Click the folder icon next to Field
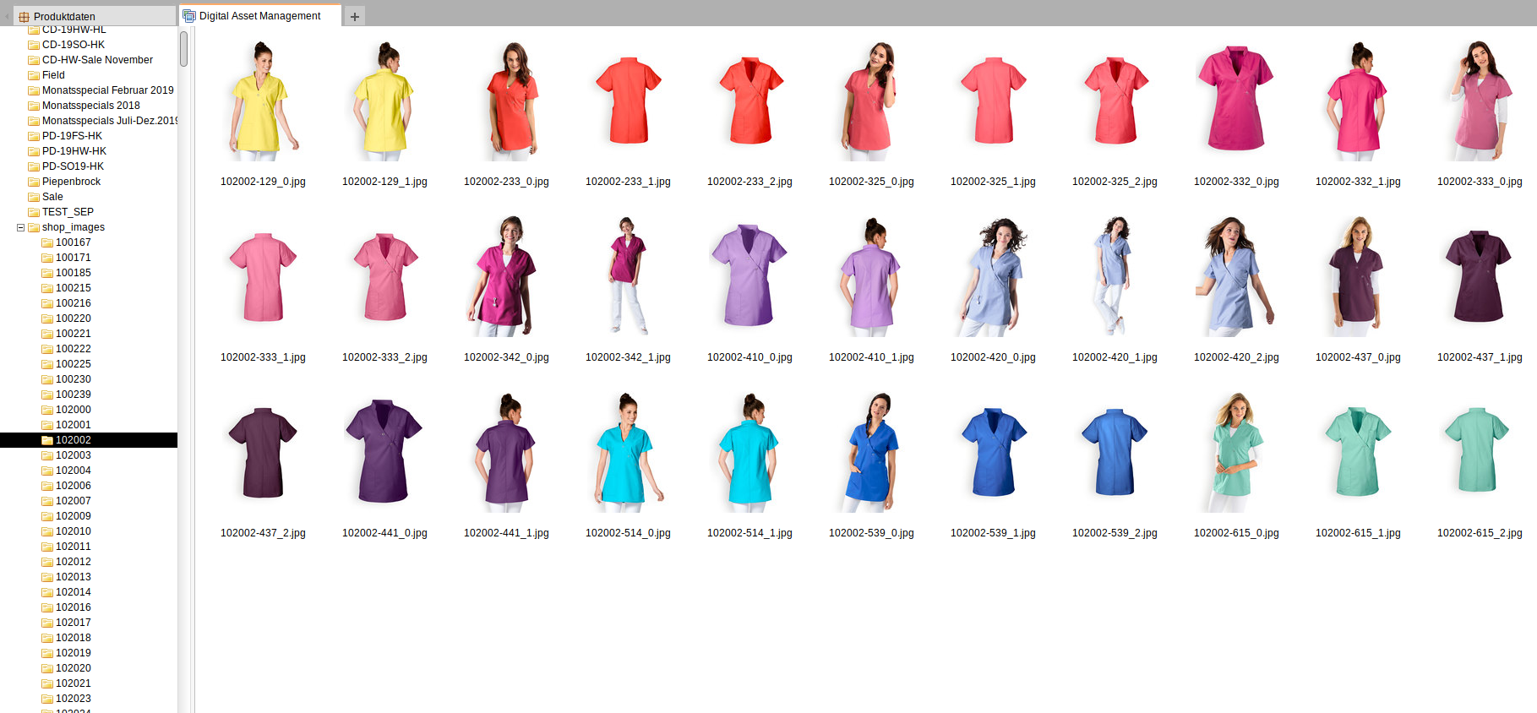Image resolution: width=1537 pixels, height=713 pixels. tap(34, 75)
